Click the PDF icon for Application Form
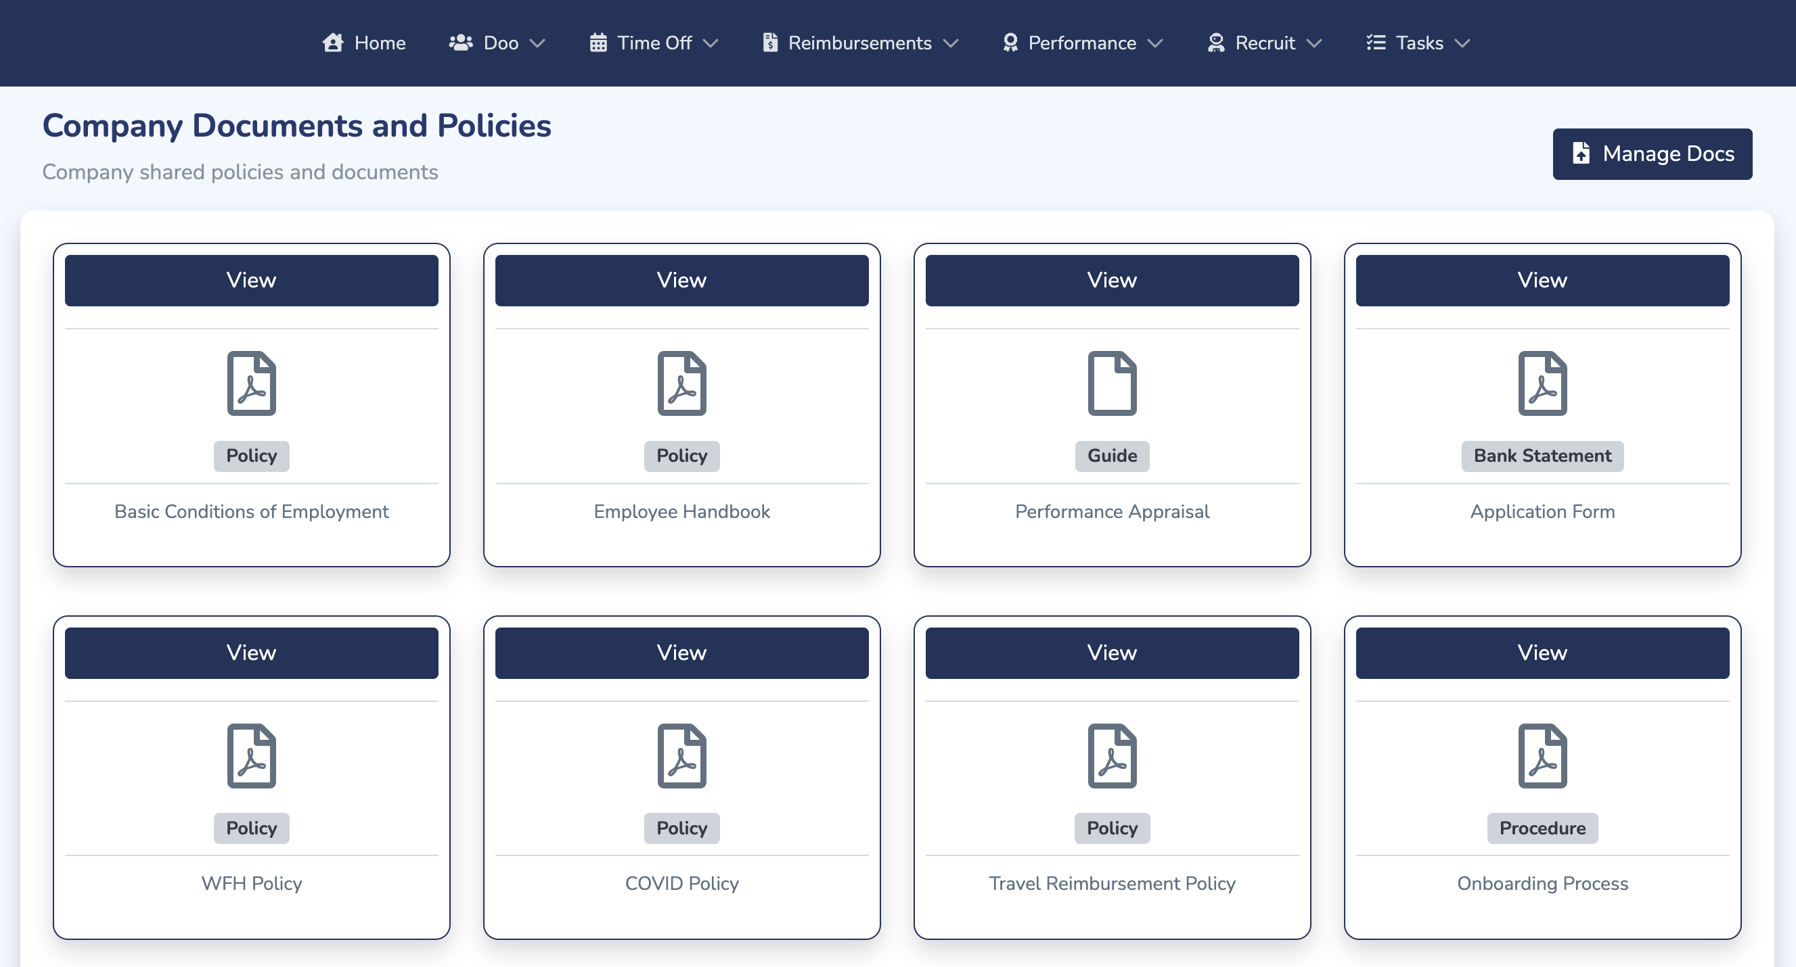Viewport: 1796px width, 967px height. pyautogui.click(x=1542, y=383)
